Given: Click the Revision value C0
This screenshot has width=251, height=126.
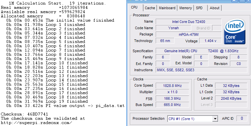Looking at the screenshot, I should (x=238, y=64).
